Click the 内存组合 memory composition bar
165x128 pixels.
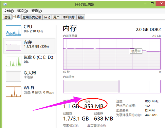(112, 87)
